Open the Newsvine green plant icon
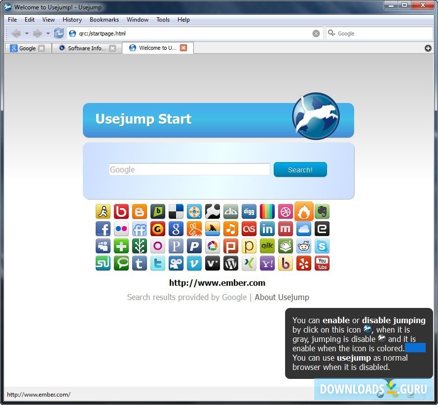 [140, 246]
